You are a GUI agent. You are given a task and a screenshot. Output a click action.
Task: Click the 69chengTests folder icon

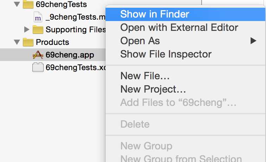tap(28, 5)
